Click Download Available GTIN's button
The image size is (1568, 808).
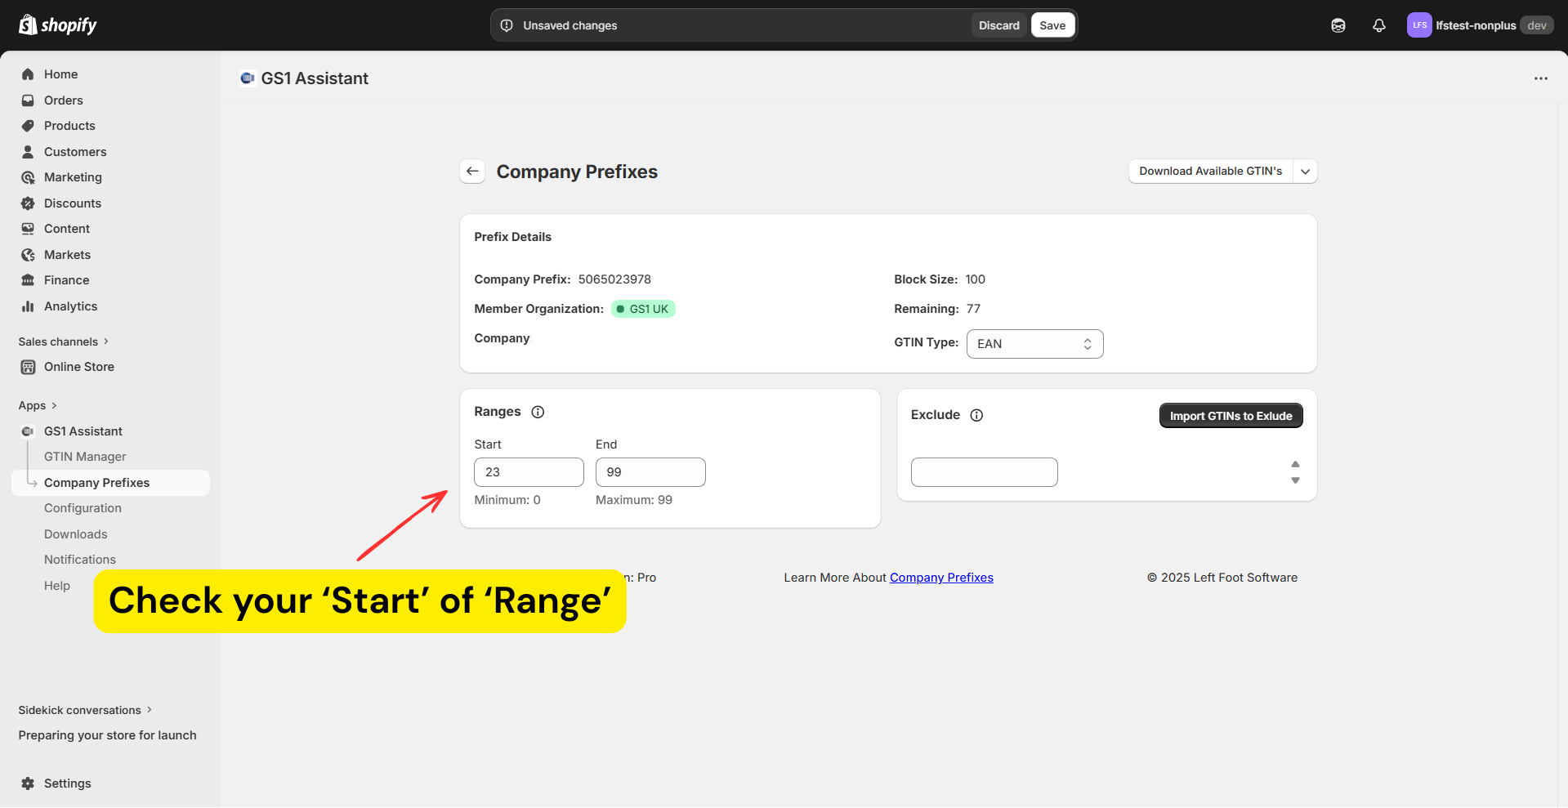point(1211,172)
